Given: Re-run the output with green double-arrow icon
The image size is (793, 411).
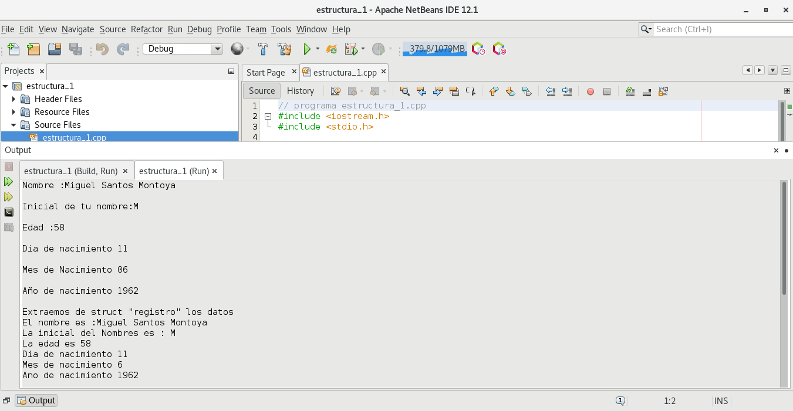Looking at the screenshot, I should (x=9, y=182).
